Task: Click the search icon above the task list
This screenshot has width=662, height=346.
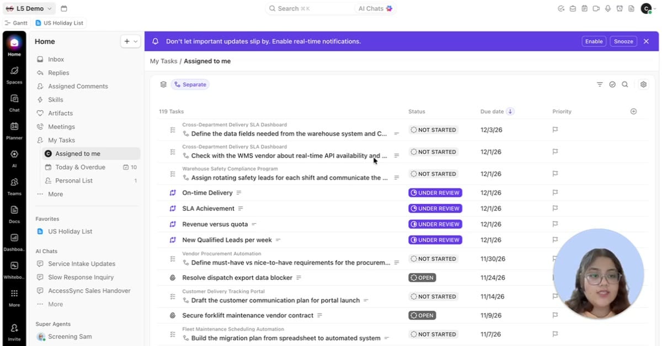Action: (625, 84)
